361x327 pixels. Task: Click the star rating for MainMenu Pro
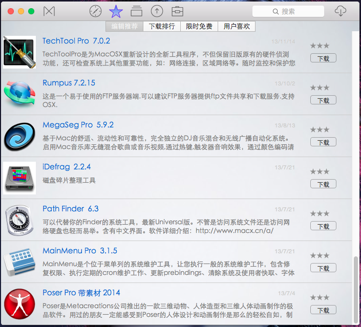[320, 255]
